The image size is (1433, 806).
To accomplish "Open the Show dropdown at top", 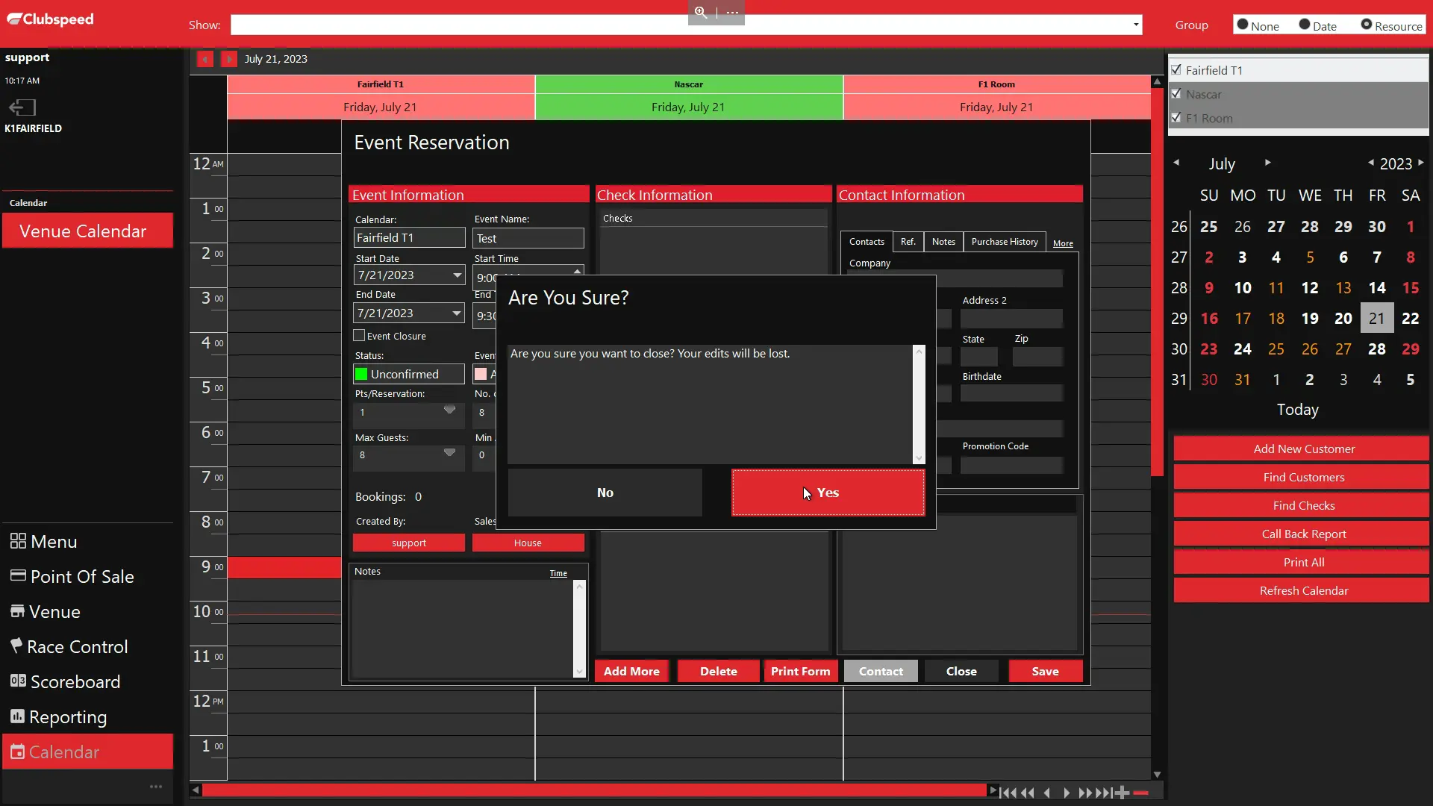I will pos(1136,25).
